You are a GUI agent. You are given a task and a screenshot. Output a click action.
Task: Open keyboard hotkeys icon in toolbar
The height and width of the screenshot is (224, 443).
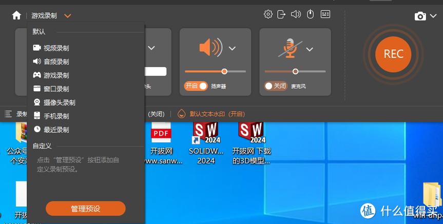pos(325,14)
